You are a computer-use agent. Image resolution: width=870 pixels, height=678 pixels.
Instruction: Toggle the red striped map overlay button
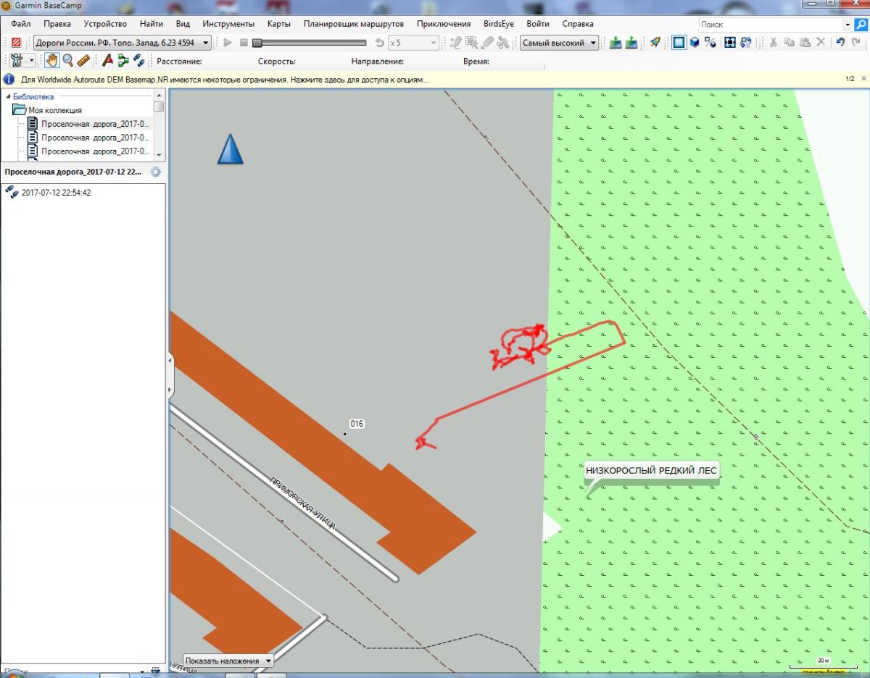tap(16, 43)
